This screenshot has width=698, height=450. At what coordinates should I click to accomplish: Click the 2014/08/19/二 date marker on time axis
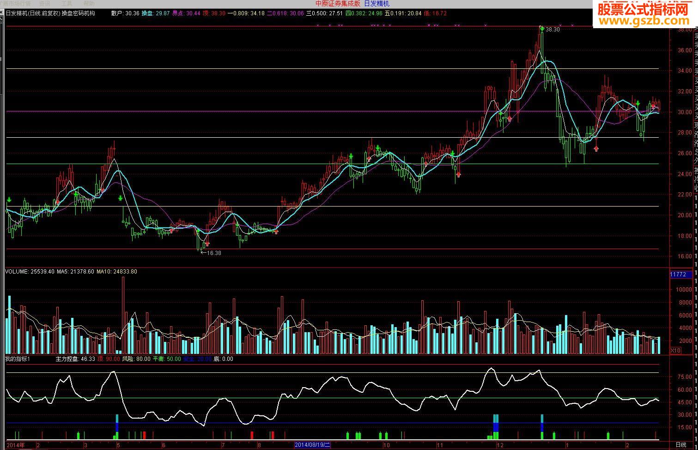[313, 445]
